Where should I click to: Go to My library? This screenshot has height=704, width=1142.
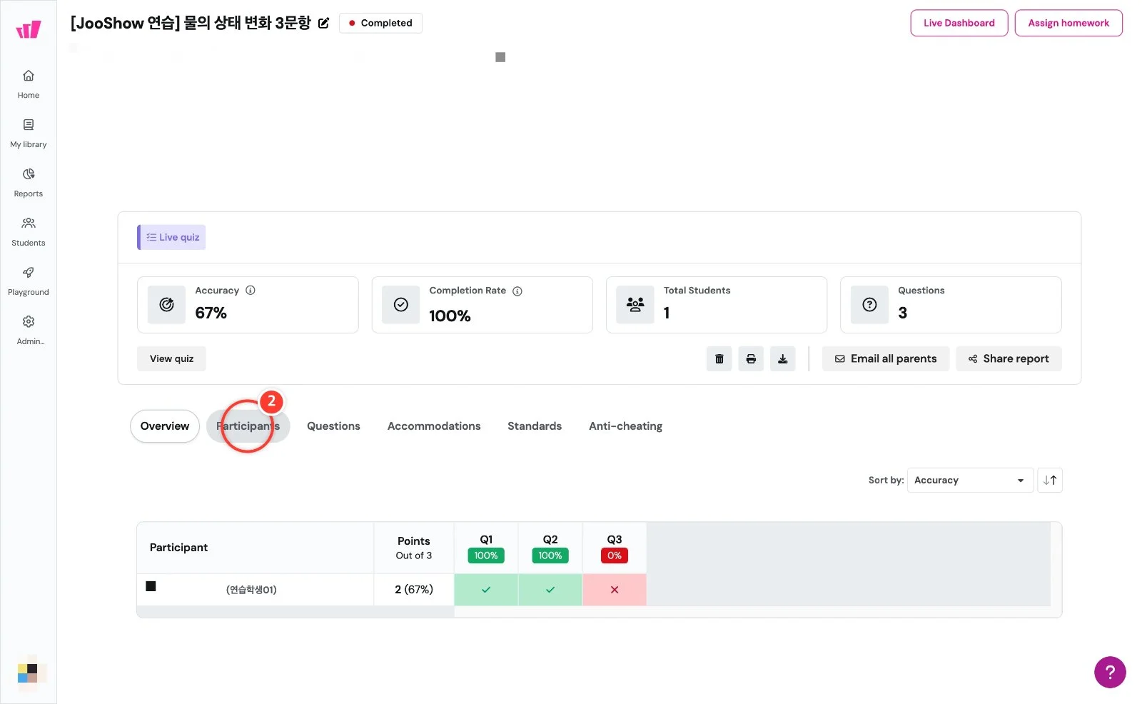point(29,133)
